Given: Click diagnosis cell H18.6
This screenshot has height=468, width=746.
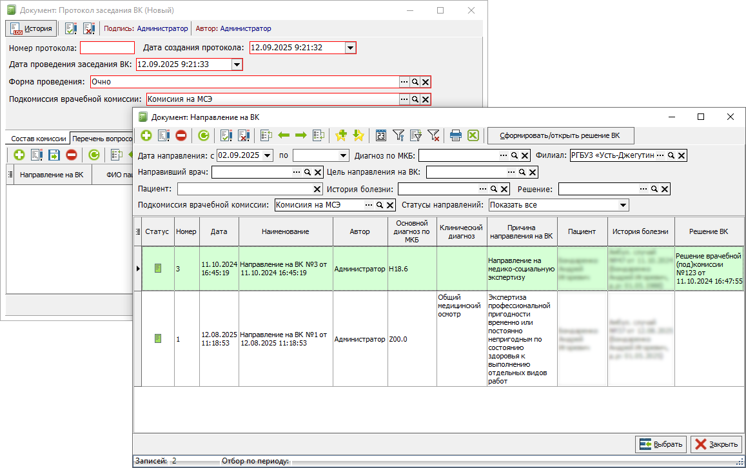Looking at the screenshot, I should (412, 269).
